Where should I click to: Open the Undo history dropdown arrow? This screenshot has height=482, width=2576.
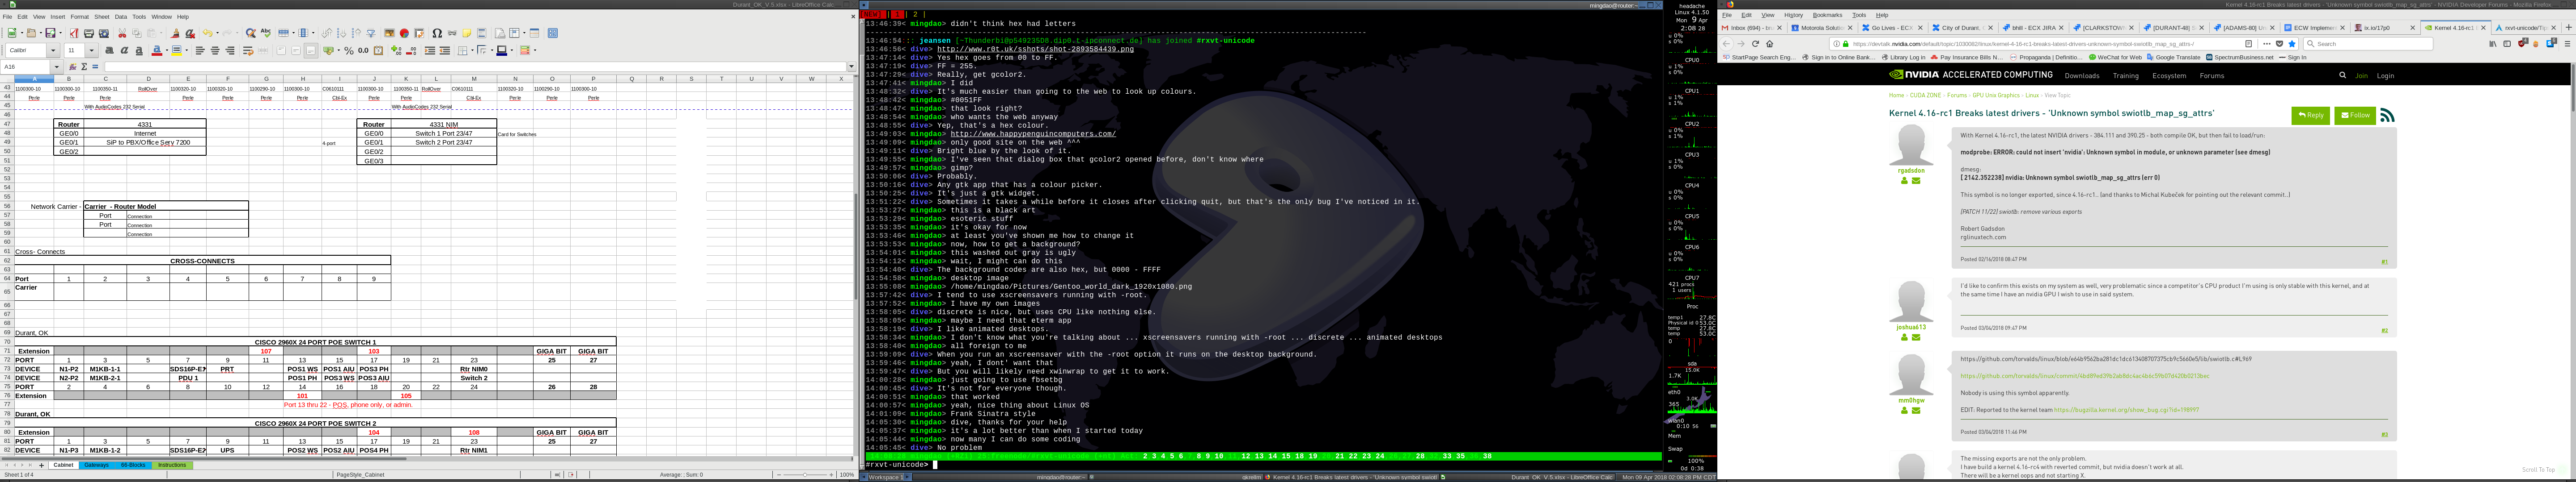click(x=217, y=33)
